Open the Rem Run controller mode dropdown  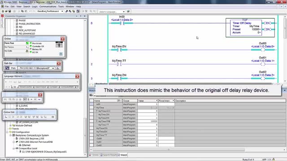pyautogui.click(x=27, y=43)
